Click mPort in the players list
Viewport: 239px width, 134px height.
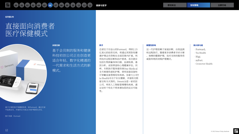coord(199,60)
